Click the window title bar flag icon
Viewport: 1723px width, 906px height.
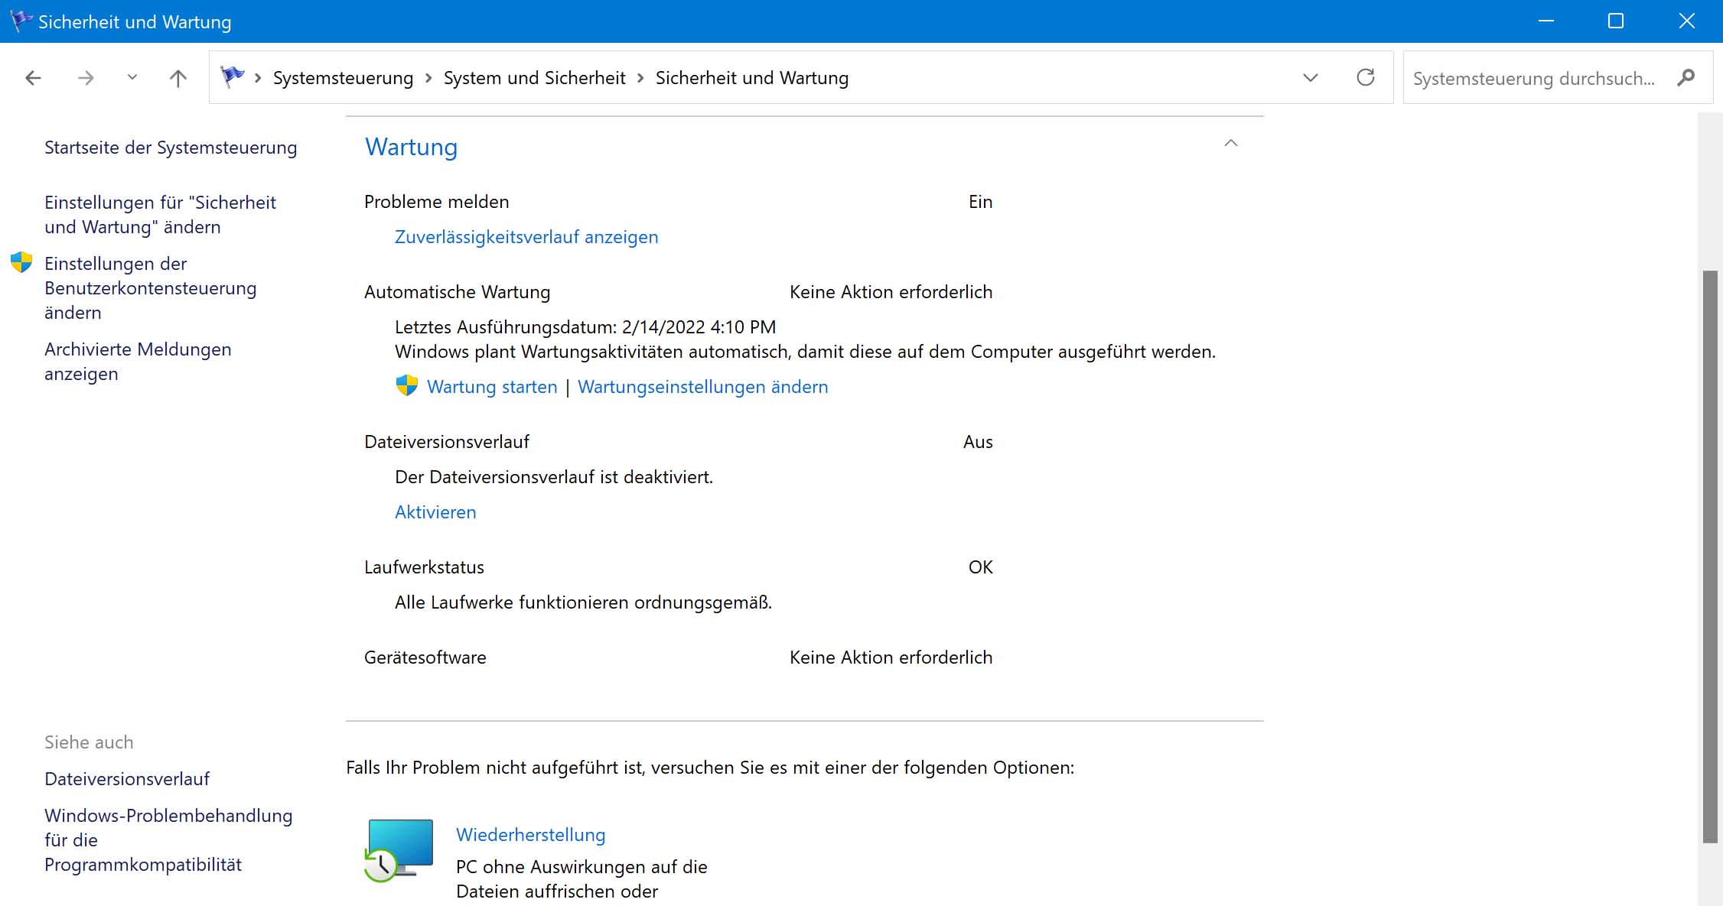[x=21, y=21]
